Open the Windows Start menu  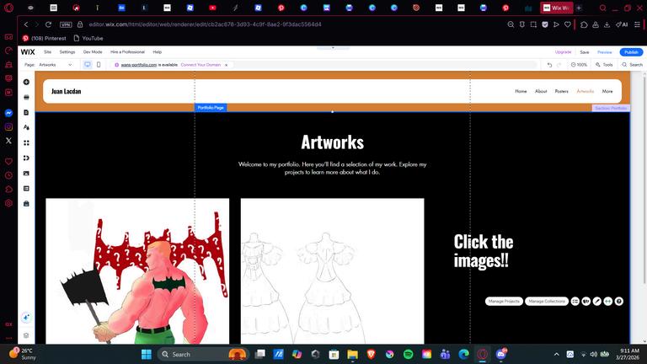(x=147, y=354)
